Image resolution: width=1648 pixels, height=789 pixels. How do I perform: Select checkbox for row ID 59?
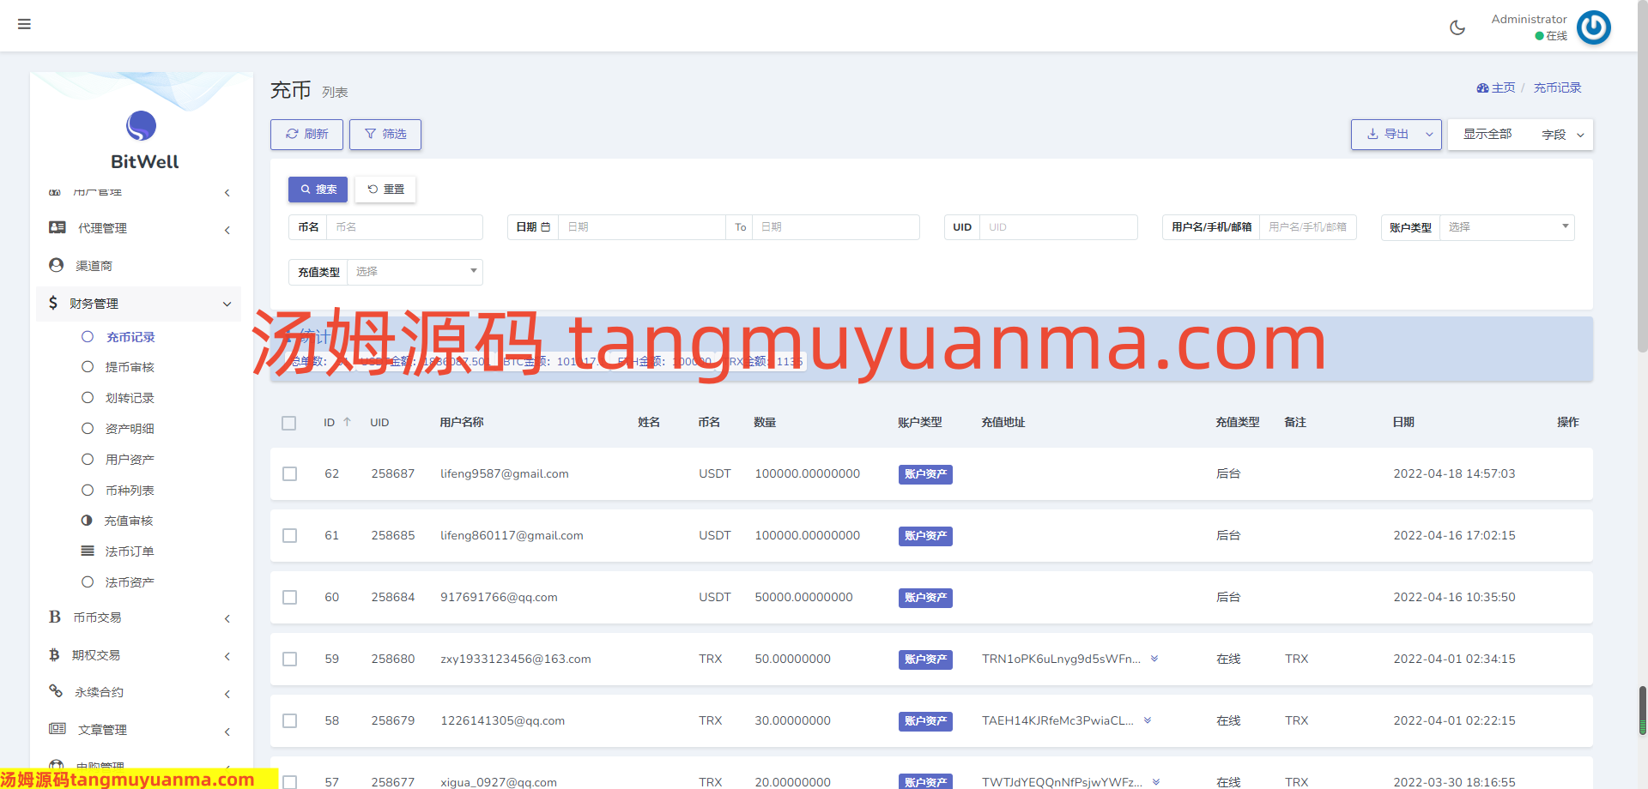pos(290,660)
